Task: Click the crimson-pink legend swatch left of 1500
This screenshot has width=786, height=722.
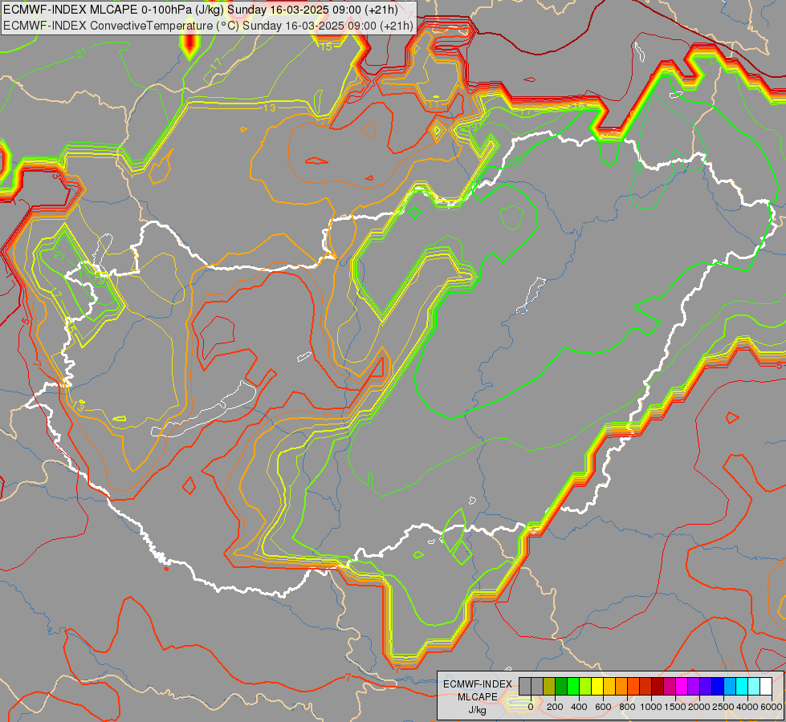Action: tap(670, 686)
